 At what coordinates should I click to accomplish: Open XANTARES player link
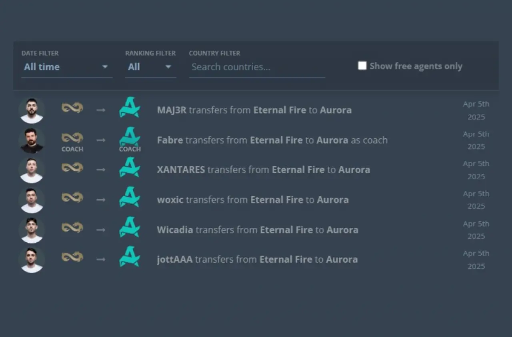point(181,169)
